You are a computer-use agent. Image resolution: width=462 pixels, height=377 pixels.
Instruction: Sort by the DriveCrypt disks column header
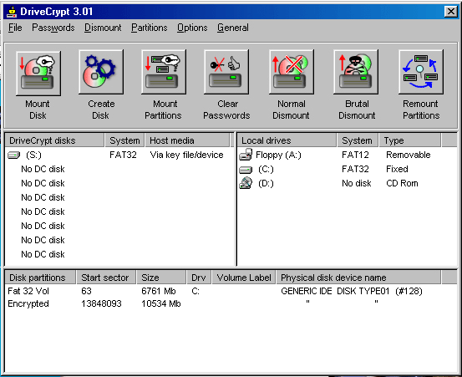pyautogui.click(x=55, y=140)
